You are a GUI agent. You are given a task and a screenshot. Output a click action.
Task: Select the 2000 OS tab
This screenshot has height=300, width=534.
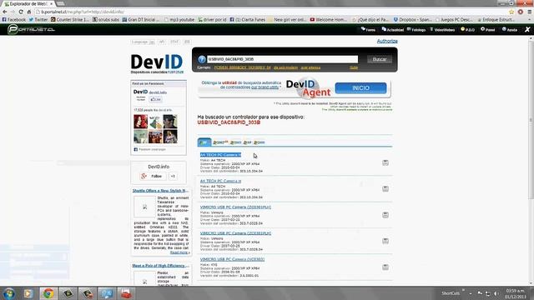pyautogui.click(x=259, y=142)
